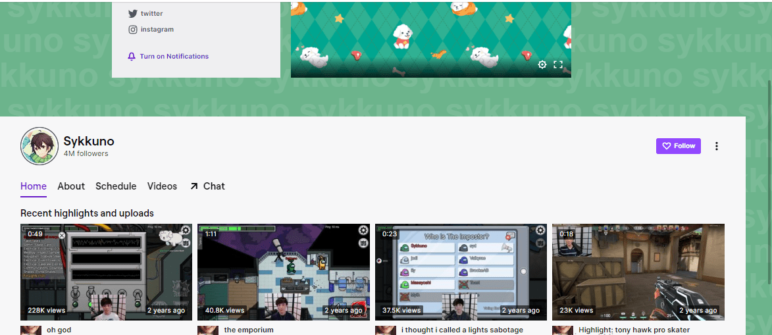This screenshot has height=335, width=772.
Task: Click the page vertical scrollbar
Action: [769, 182]
